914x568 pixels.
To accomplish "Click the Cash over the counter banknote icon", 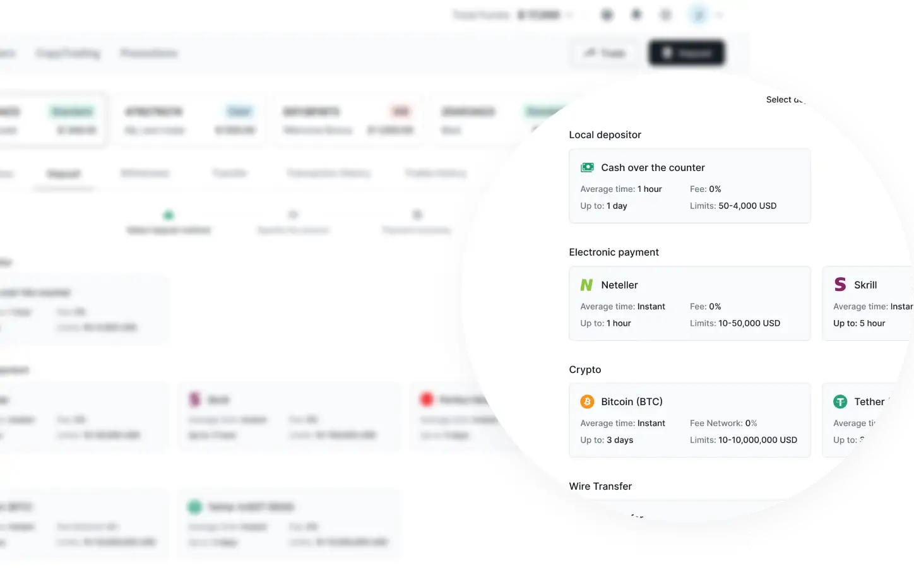I will (587, 167).
